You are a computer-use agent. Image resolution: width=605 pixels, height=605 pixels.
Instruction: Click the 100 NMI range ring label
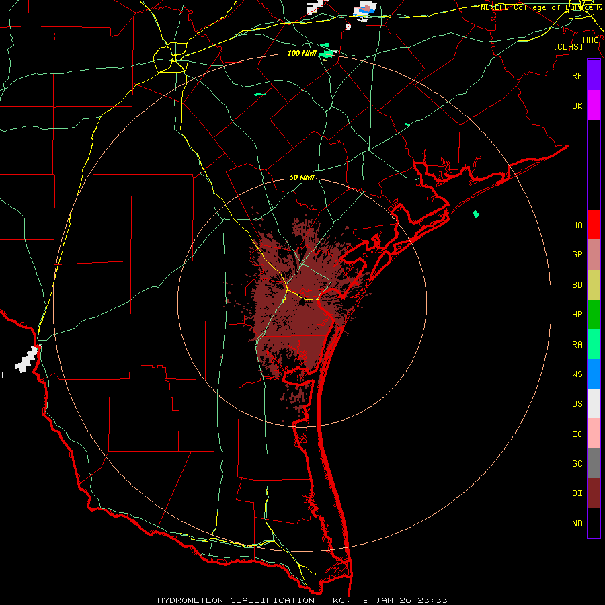pyautogui.click(x=302, y=53)
